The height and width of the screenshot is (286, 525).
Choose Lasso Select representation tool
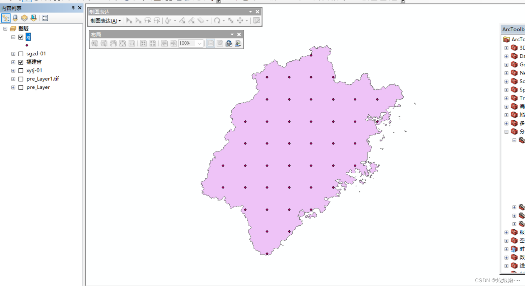pos(148,21)
